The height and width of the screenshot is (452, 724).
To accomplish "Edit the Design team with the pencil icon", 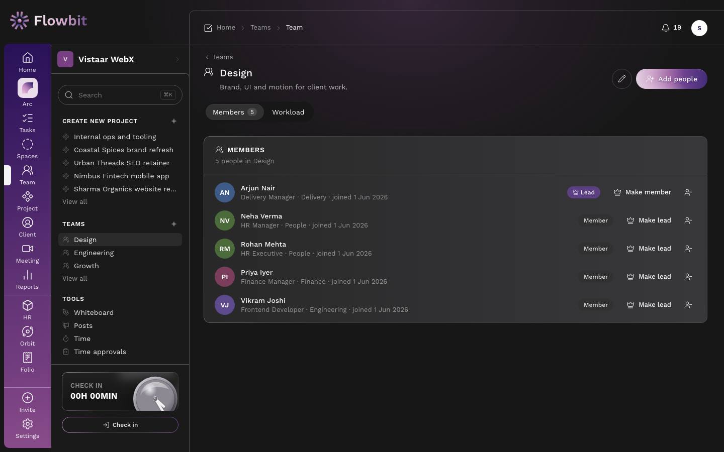I will 622,79.
